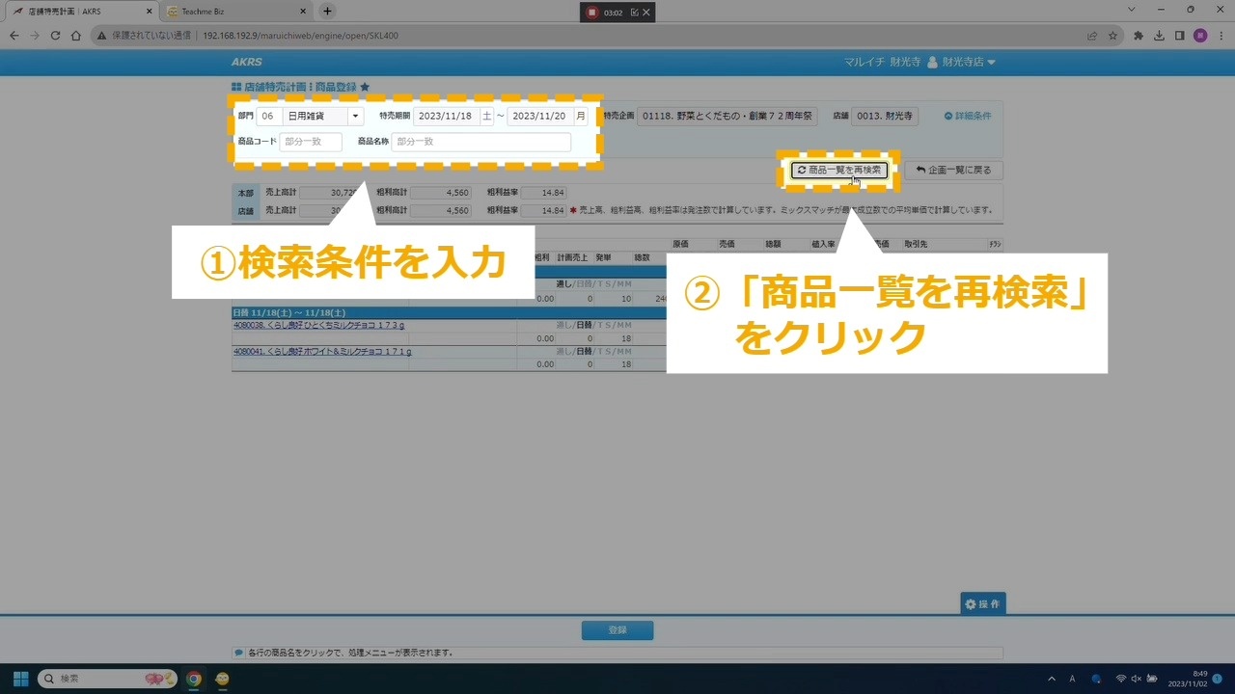
Task: Open the 操作 panel tab
Action: (x=982, y=604)
